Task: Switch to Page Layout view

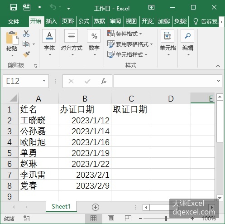Action: coord(111,218)
